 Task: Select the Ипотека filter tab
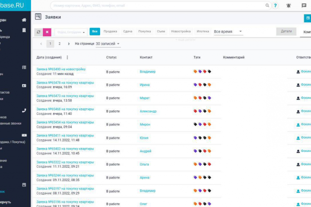(203, 31)
